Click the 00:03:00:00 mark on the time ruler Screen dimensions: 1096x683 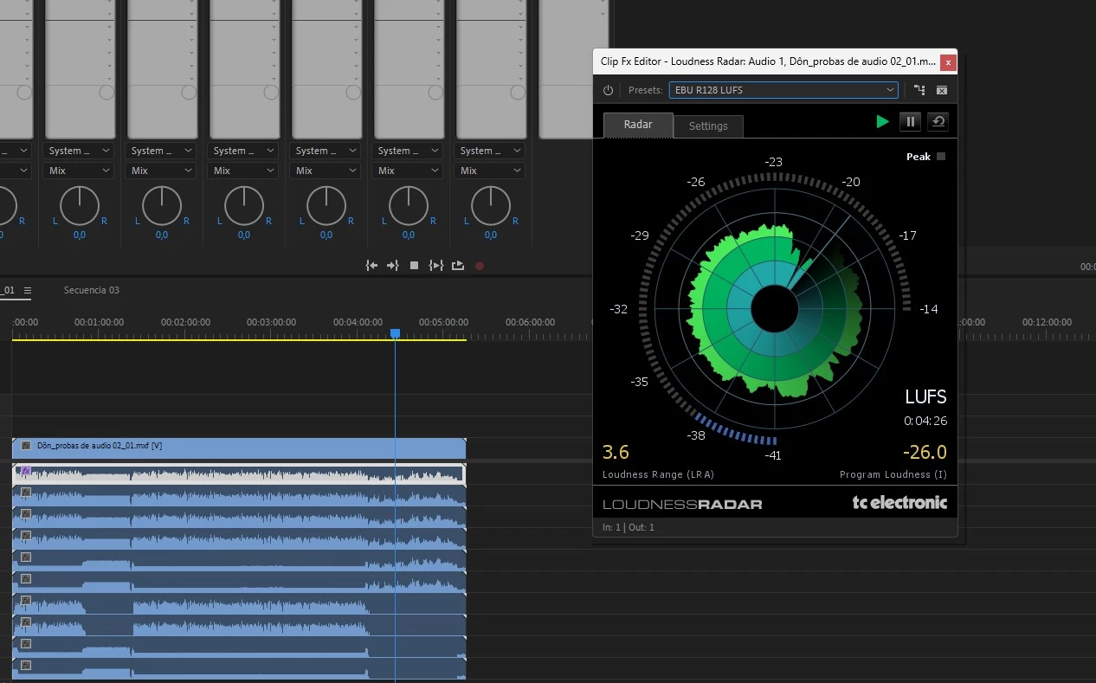point(271,322)
